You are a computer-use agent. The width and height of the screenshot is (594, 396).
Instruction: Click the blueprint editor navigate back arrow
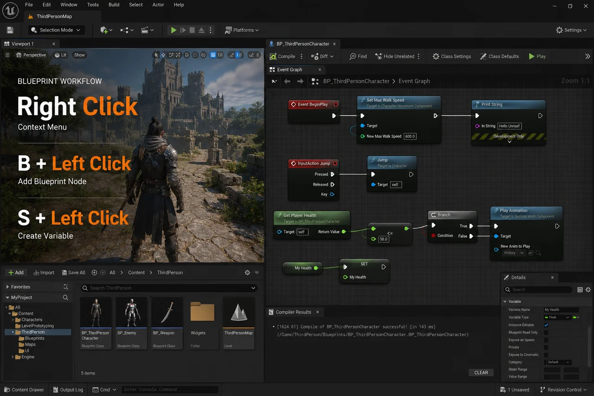[x=287, y=81]
